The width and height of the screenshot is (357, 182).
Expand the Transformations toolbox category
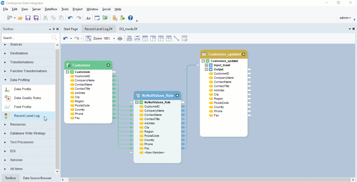pos(22,62)
